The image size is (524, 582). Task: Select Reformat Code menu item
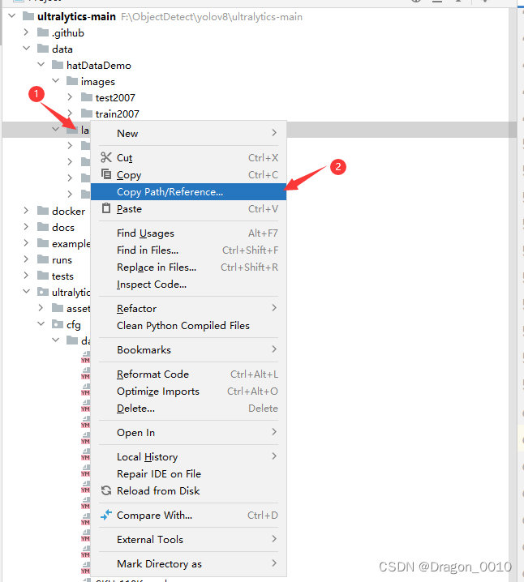(x=189, y=374)
